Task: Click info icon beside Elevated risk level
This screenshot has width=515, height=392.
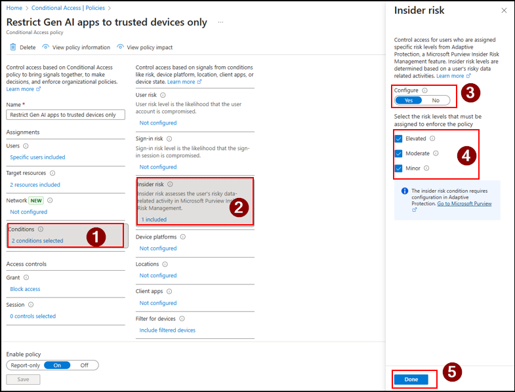Action: 432,139
